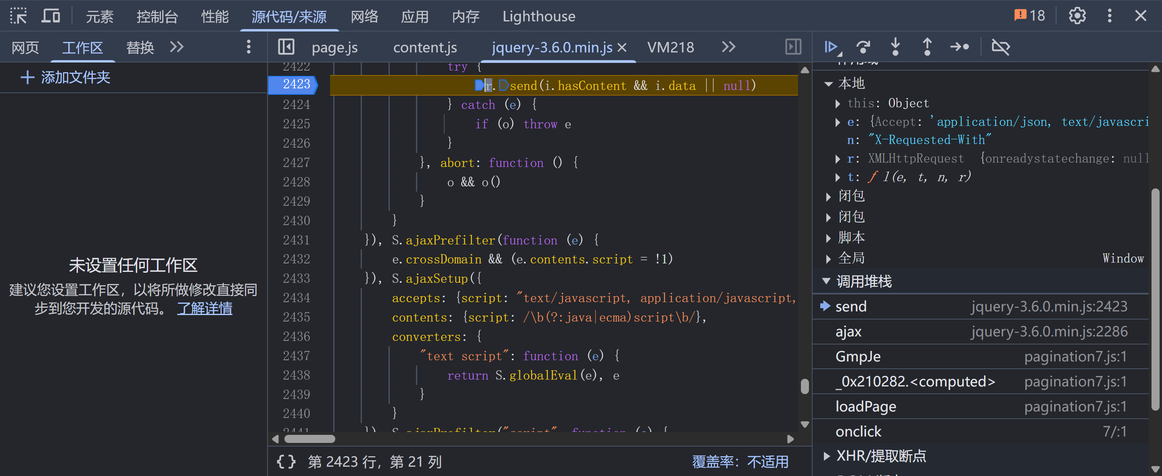Click 添加文件夹 button

65,77
